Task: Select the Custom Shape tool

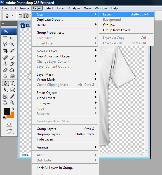Action: coord(12,89)
